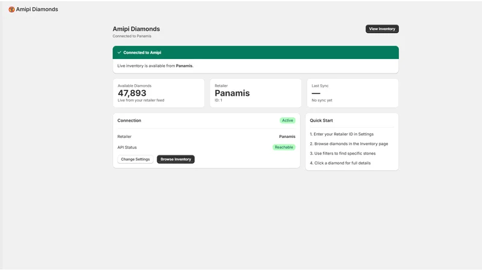The image size is (482, 271).
Task: Click the Change Settings button
Action: pyautogui.click(x=135, y=159)
